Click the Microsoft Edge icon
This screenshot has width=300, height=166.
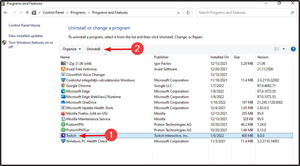[x=63, y=91]
